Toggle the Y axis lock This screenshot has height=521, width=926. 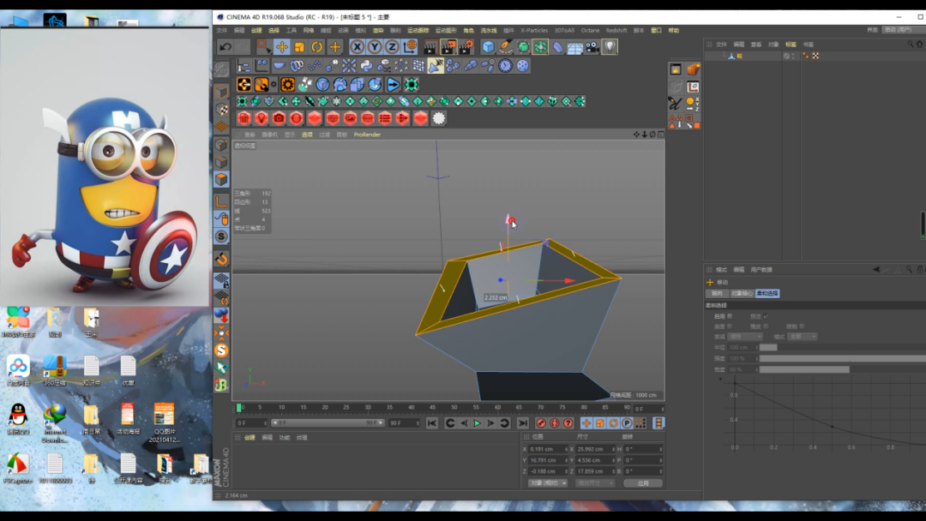375,46
